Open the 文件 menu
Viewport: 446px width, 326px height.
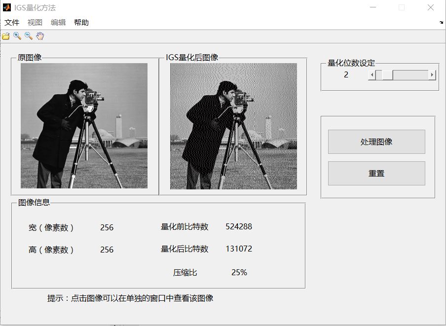coord(12,23)
